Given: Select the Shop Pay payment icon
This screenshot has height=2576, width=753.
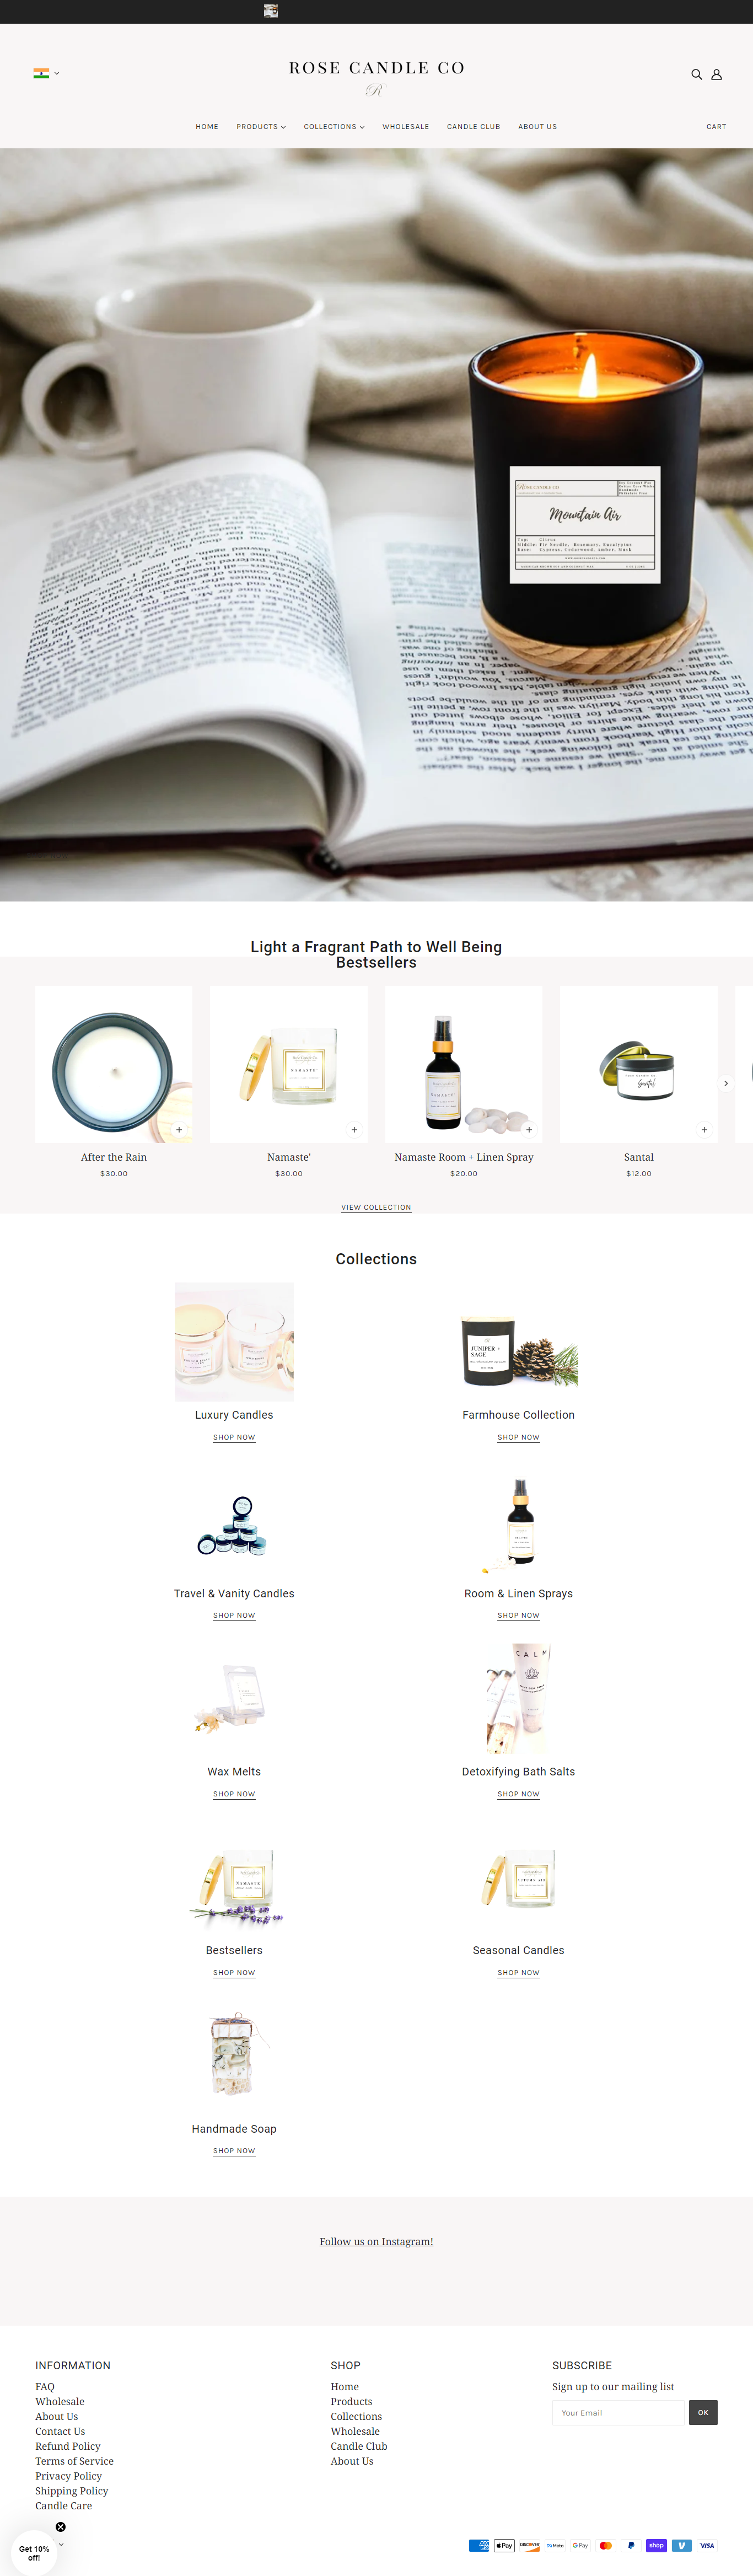Looking at the screenshot, I should coord(656,2545).
